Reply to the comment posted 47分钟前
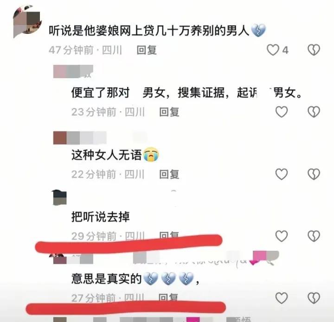 (147, 50)
